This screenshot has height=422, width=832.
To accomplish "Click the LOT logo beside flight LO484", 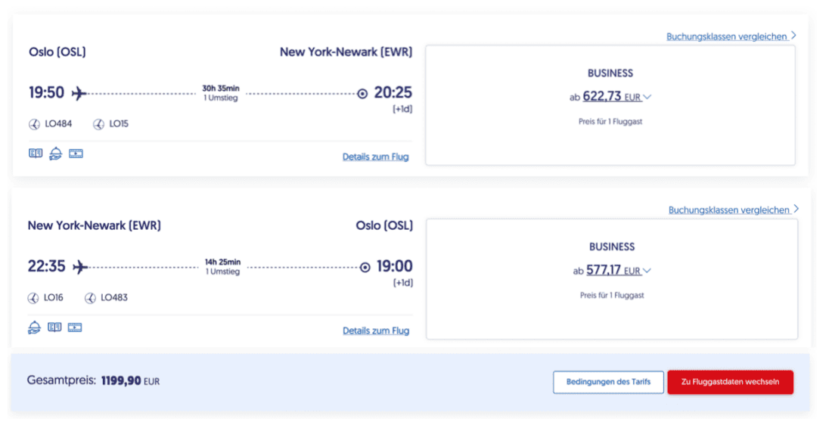I will coord(35,124).
